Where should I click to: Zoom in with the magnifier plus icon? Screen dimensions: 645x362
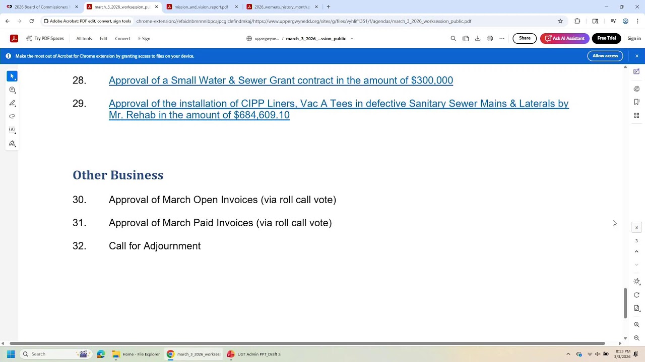click(636, 325)
